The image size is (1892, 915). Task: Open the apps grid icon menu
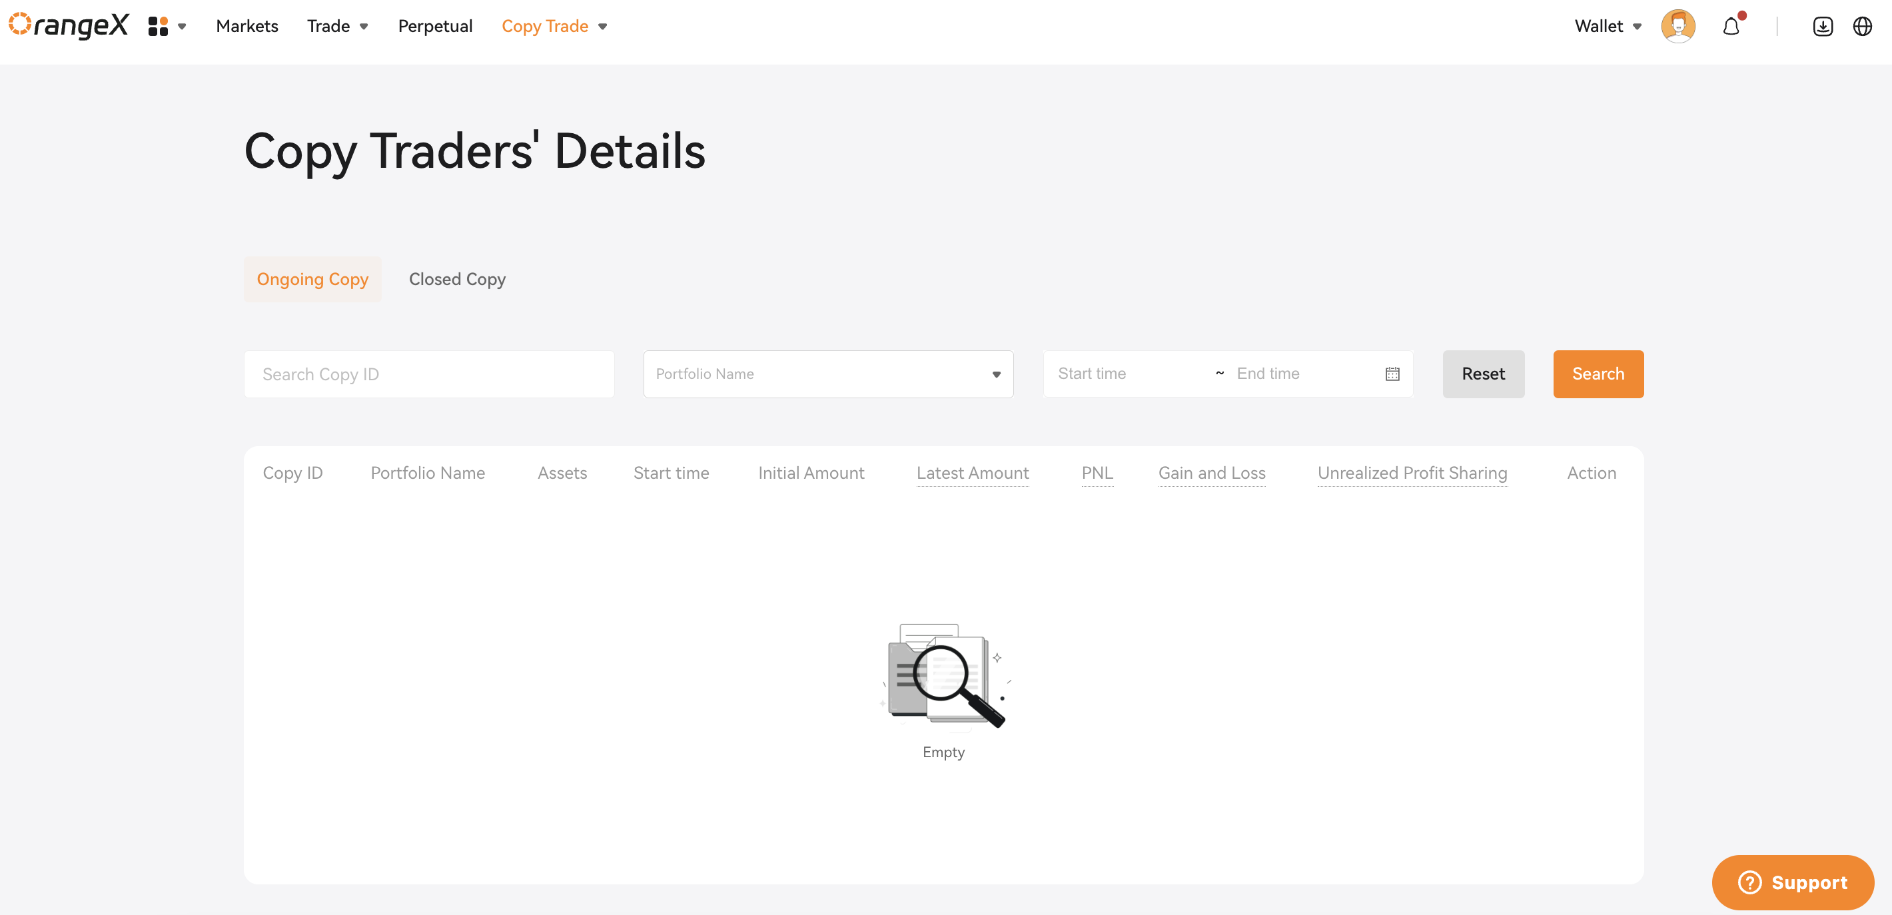pos(158,27)
